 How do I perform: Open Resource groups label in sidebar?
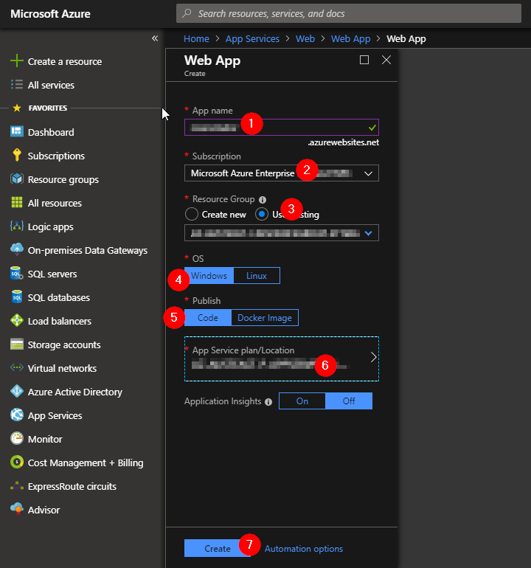click(63, 180)
